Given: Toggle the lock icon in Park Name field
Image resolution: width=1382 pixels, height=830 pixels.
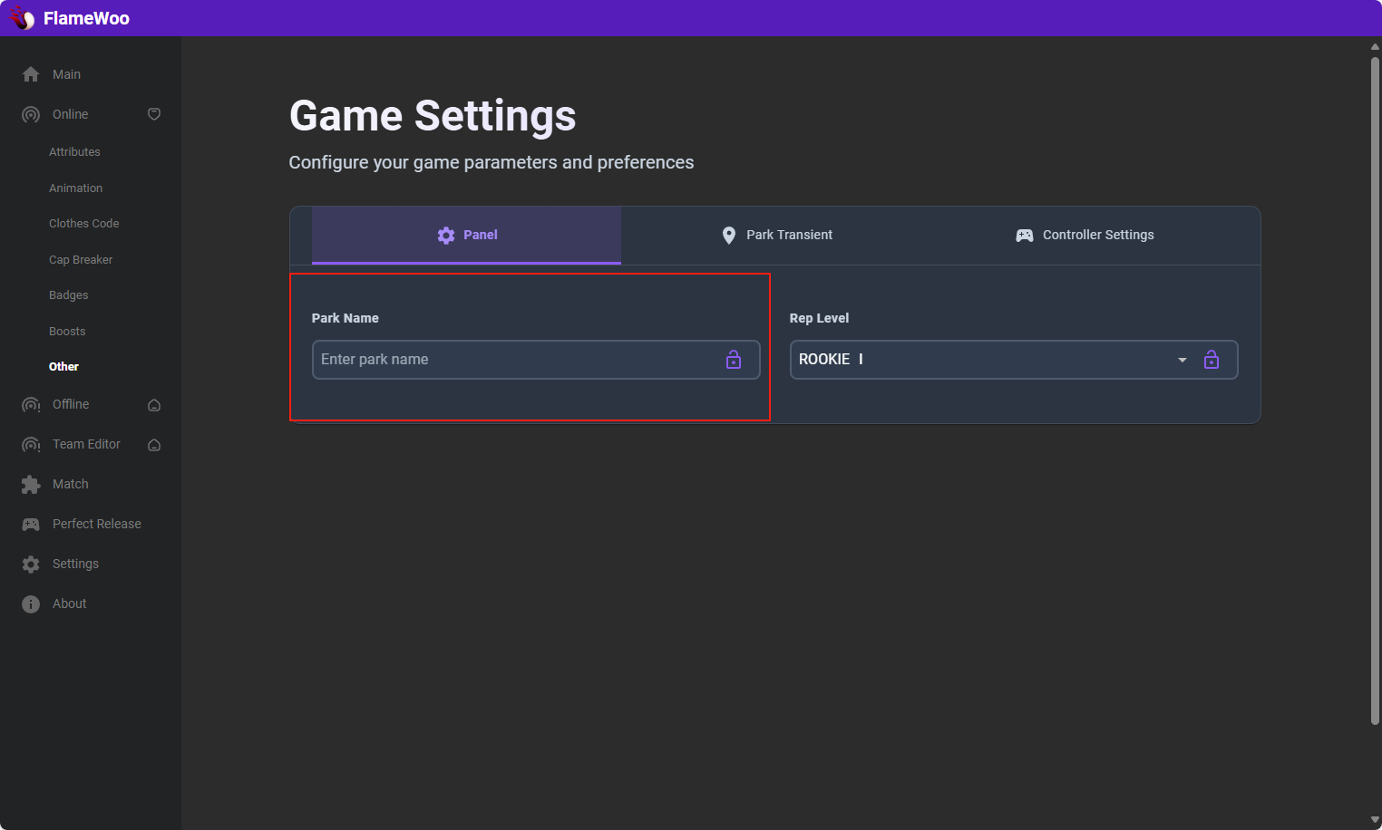Looking at the screenshot, I should (734, 360).
